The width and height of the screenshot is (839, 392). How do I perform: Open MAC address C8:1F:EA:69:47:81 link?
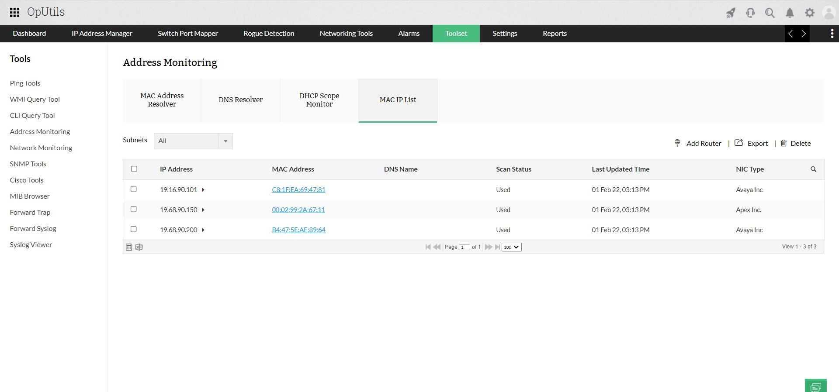click(x=298, y=190)
